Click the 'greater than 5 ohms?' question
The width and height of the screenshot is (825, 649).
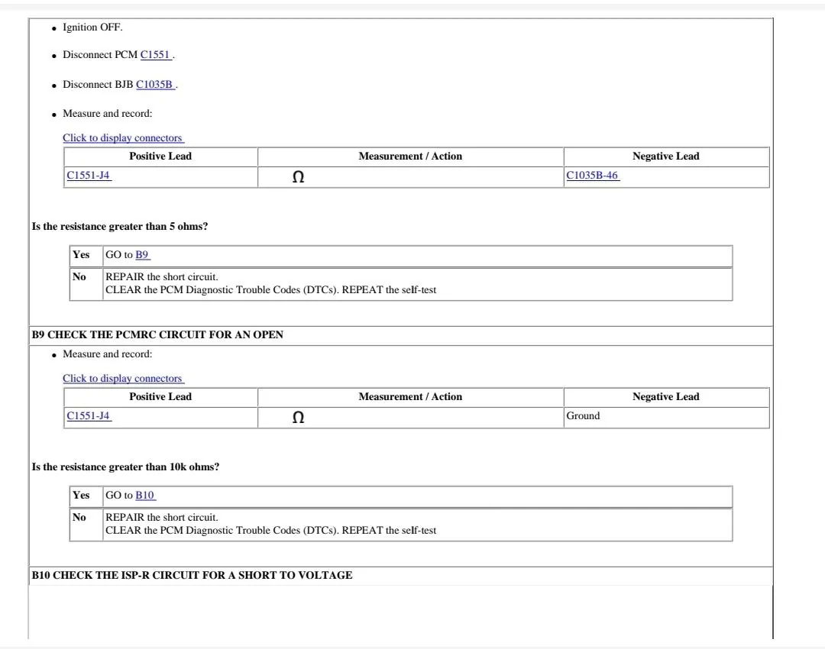[120, 226]
